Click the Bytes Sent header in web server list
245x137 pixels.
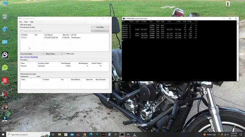pyautogui.click(x=66, y=35)
